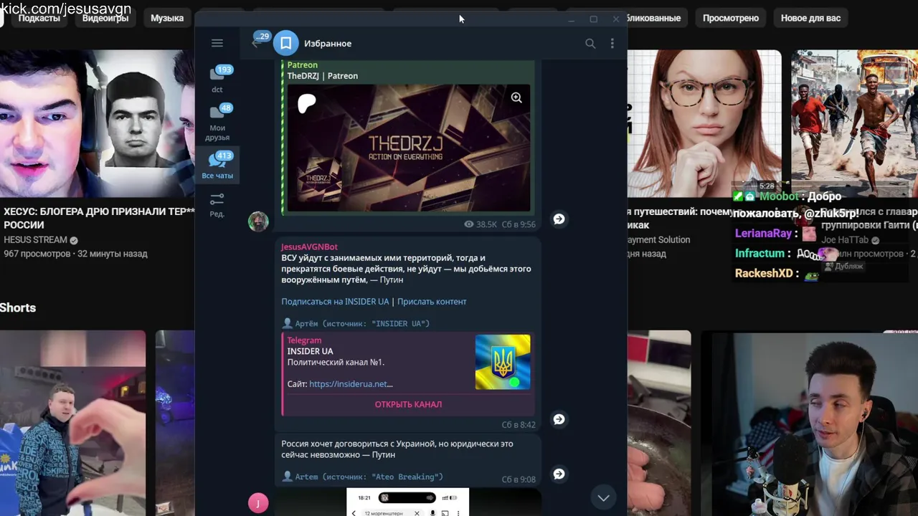Select the Подкасты filter chip in browser
Image resolution: width=918 pixels, height=516 pixels.
coord(39,18)
